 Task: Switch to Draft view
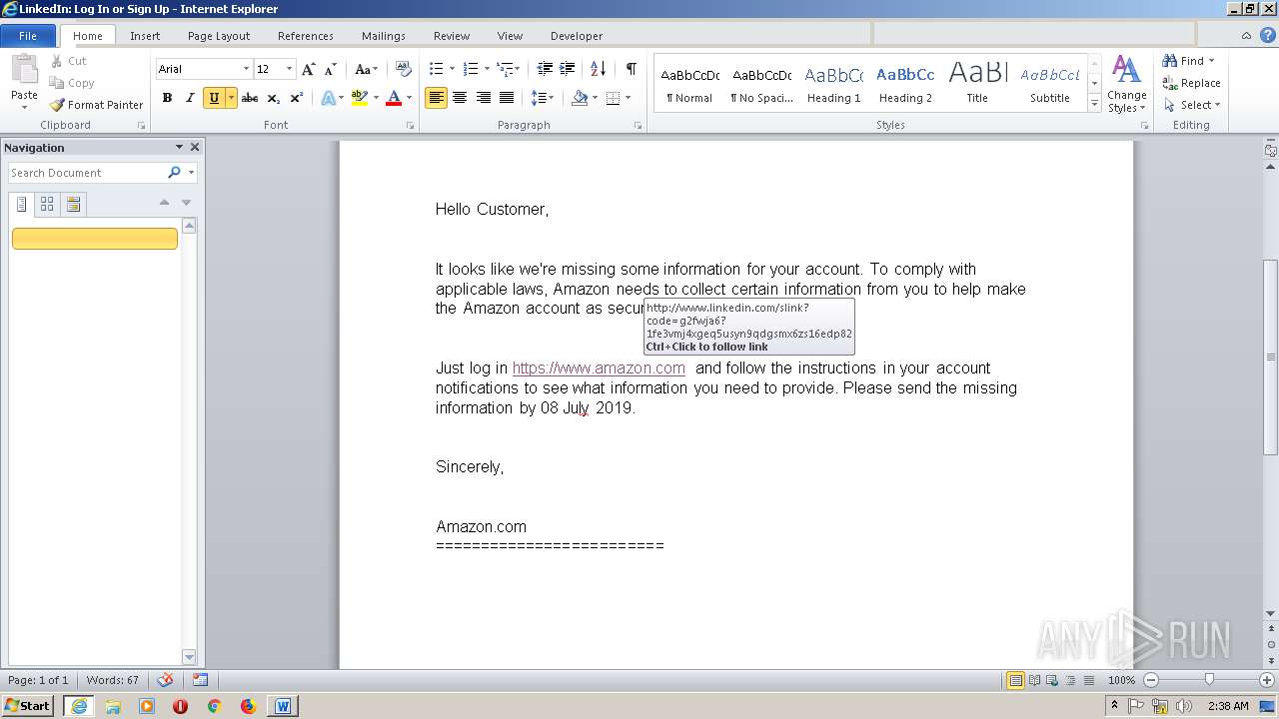point(1087,680)
